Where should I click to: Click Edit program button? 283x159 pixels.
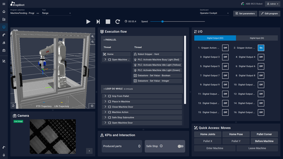coord(269,14)
